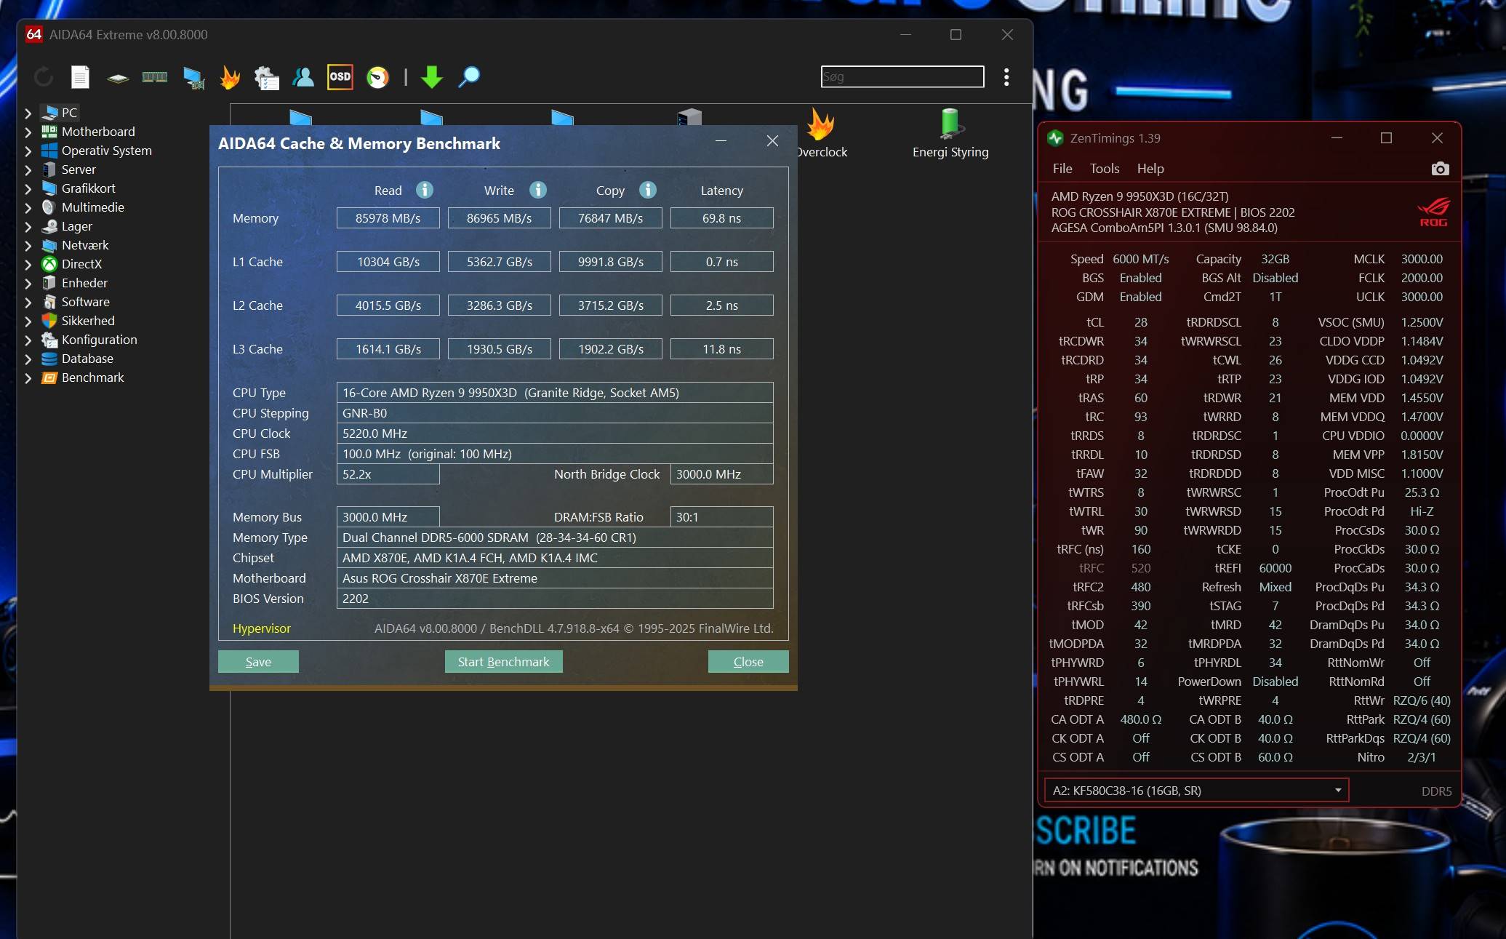Take ZenTimings screenshot with camera icon
This screenshot has height=939, width=1506.
click(1440, 169)
